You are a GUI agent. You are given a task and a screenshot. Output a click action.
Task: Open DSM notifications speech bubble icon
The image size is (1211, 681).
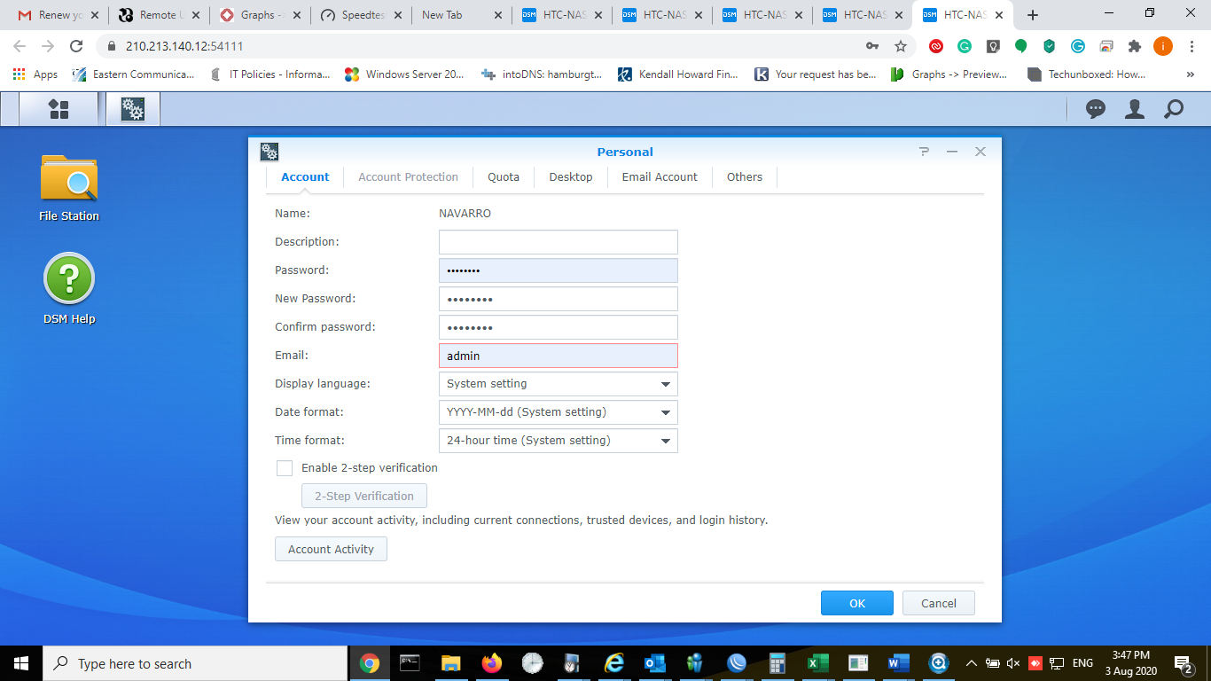(x=1096, y=109)
